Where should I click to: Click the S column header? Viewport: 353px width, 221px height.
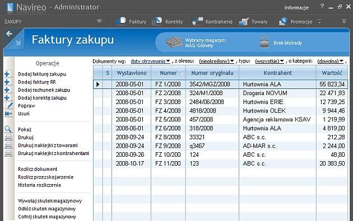tap(108, 73)
